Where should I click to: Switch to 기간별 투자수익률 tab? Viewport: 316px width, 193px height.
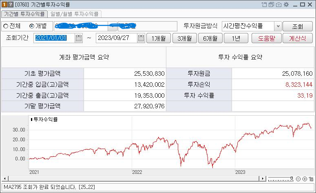[24, 14]
